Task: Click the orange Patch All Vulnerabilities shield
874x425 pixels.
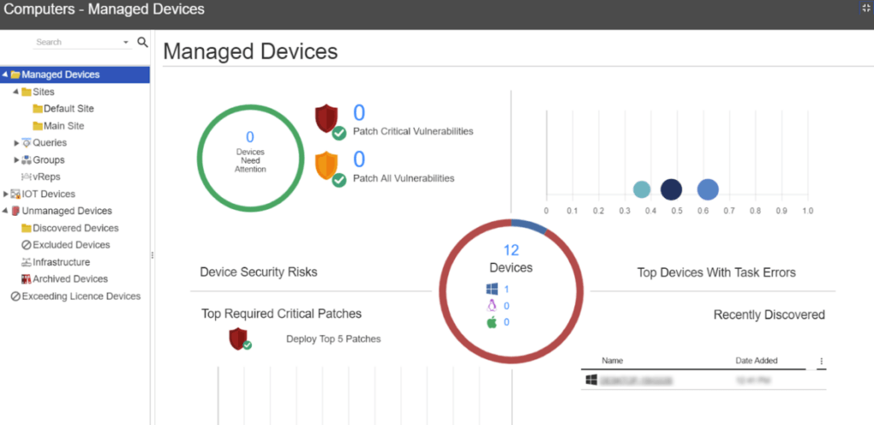Action: click(x=327, y=166)
